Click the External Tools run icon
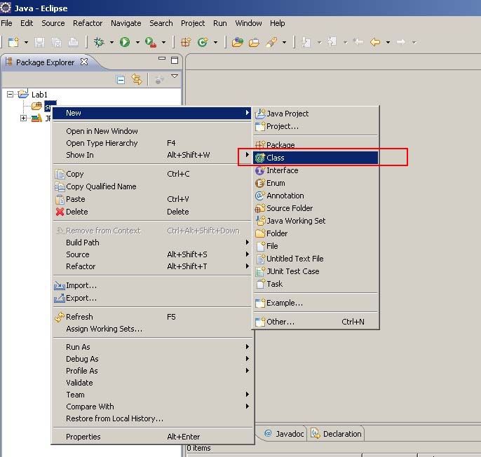The image size is (481, 457). 151,42
